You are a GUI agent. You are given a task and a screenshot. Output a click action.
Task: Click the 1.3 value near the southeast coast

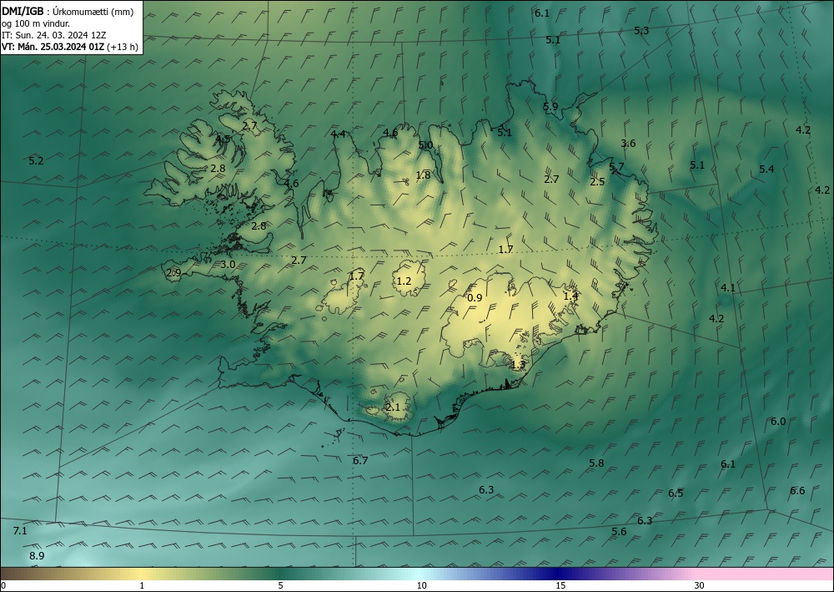tap(518, 365)
